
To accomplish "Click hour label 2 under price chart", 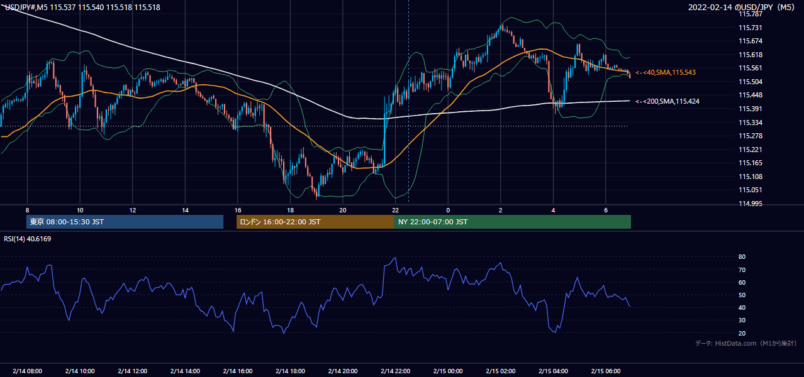I will point(501,210).
